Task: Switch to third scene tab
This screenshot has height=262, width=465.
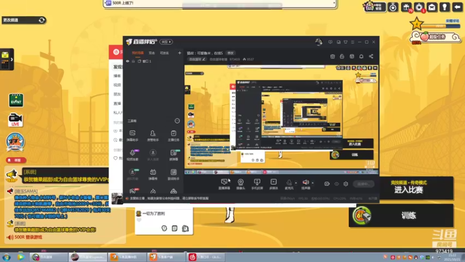Action: 164,53
